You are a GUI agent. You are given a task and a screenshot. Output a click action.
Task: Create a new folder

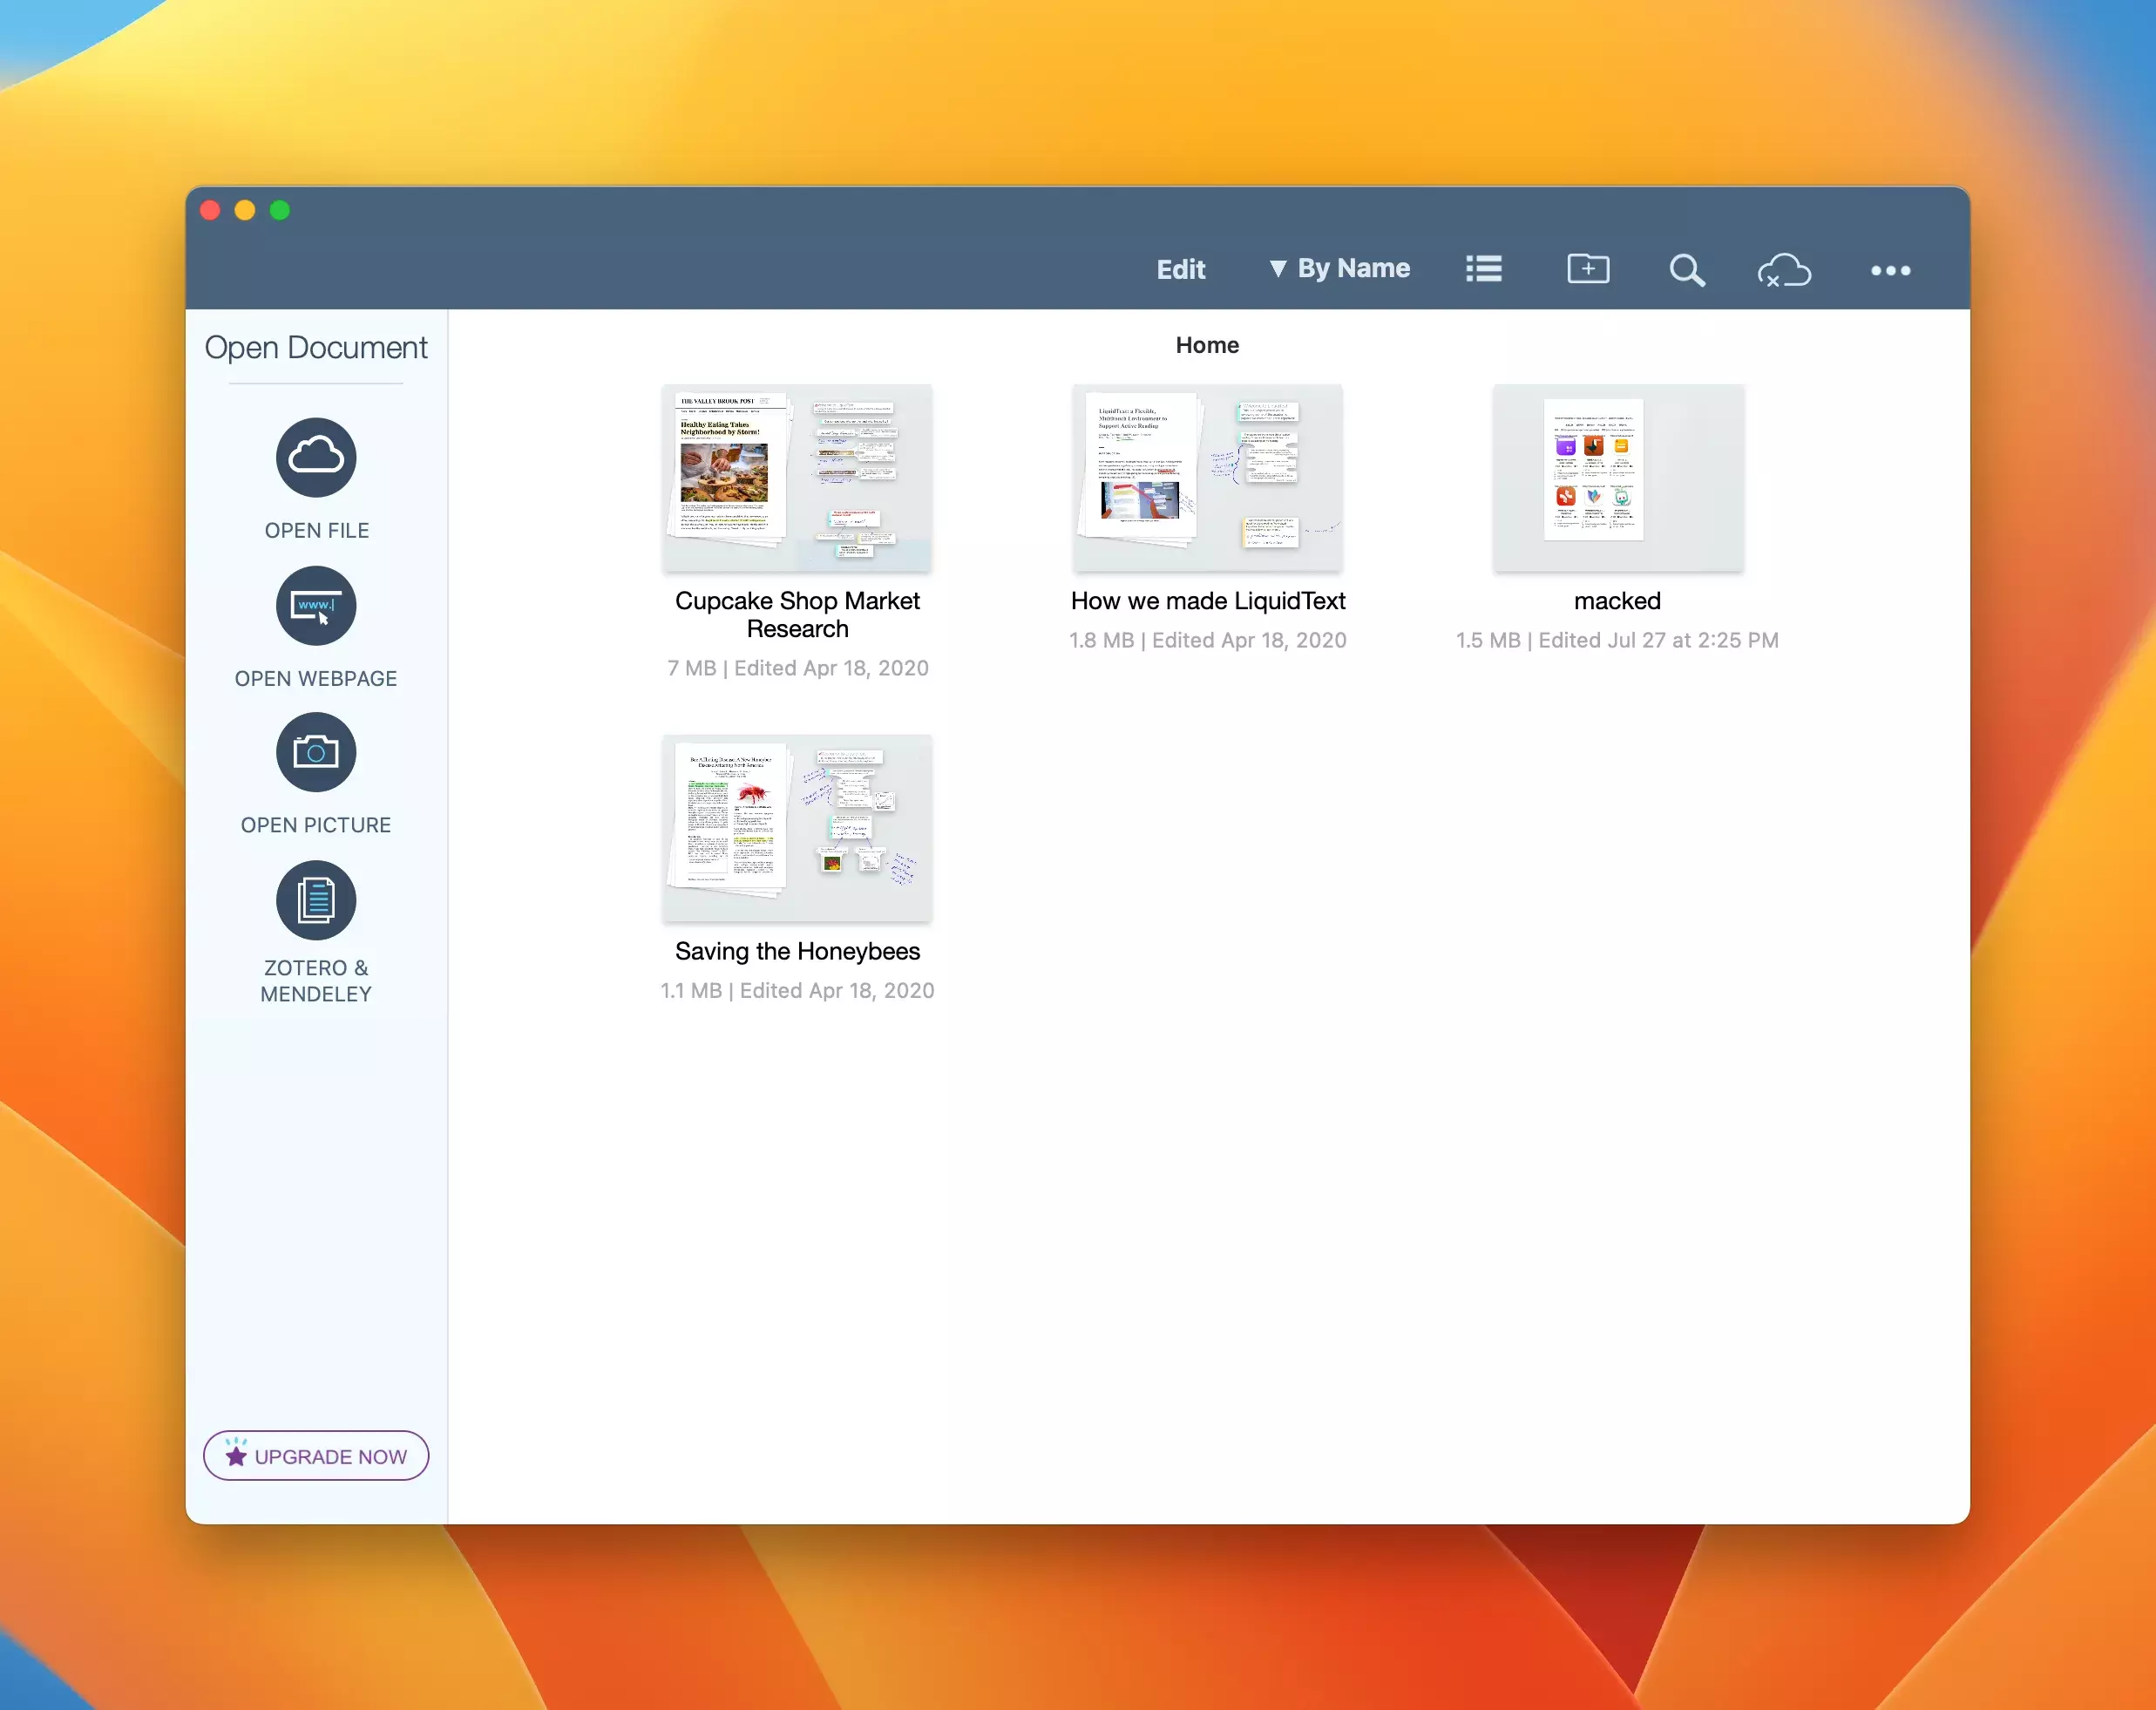pyautogui.click(x=1587, y=269)
